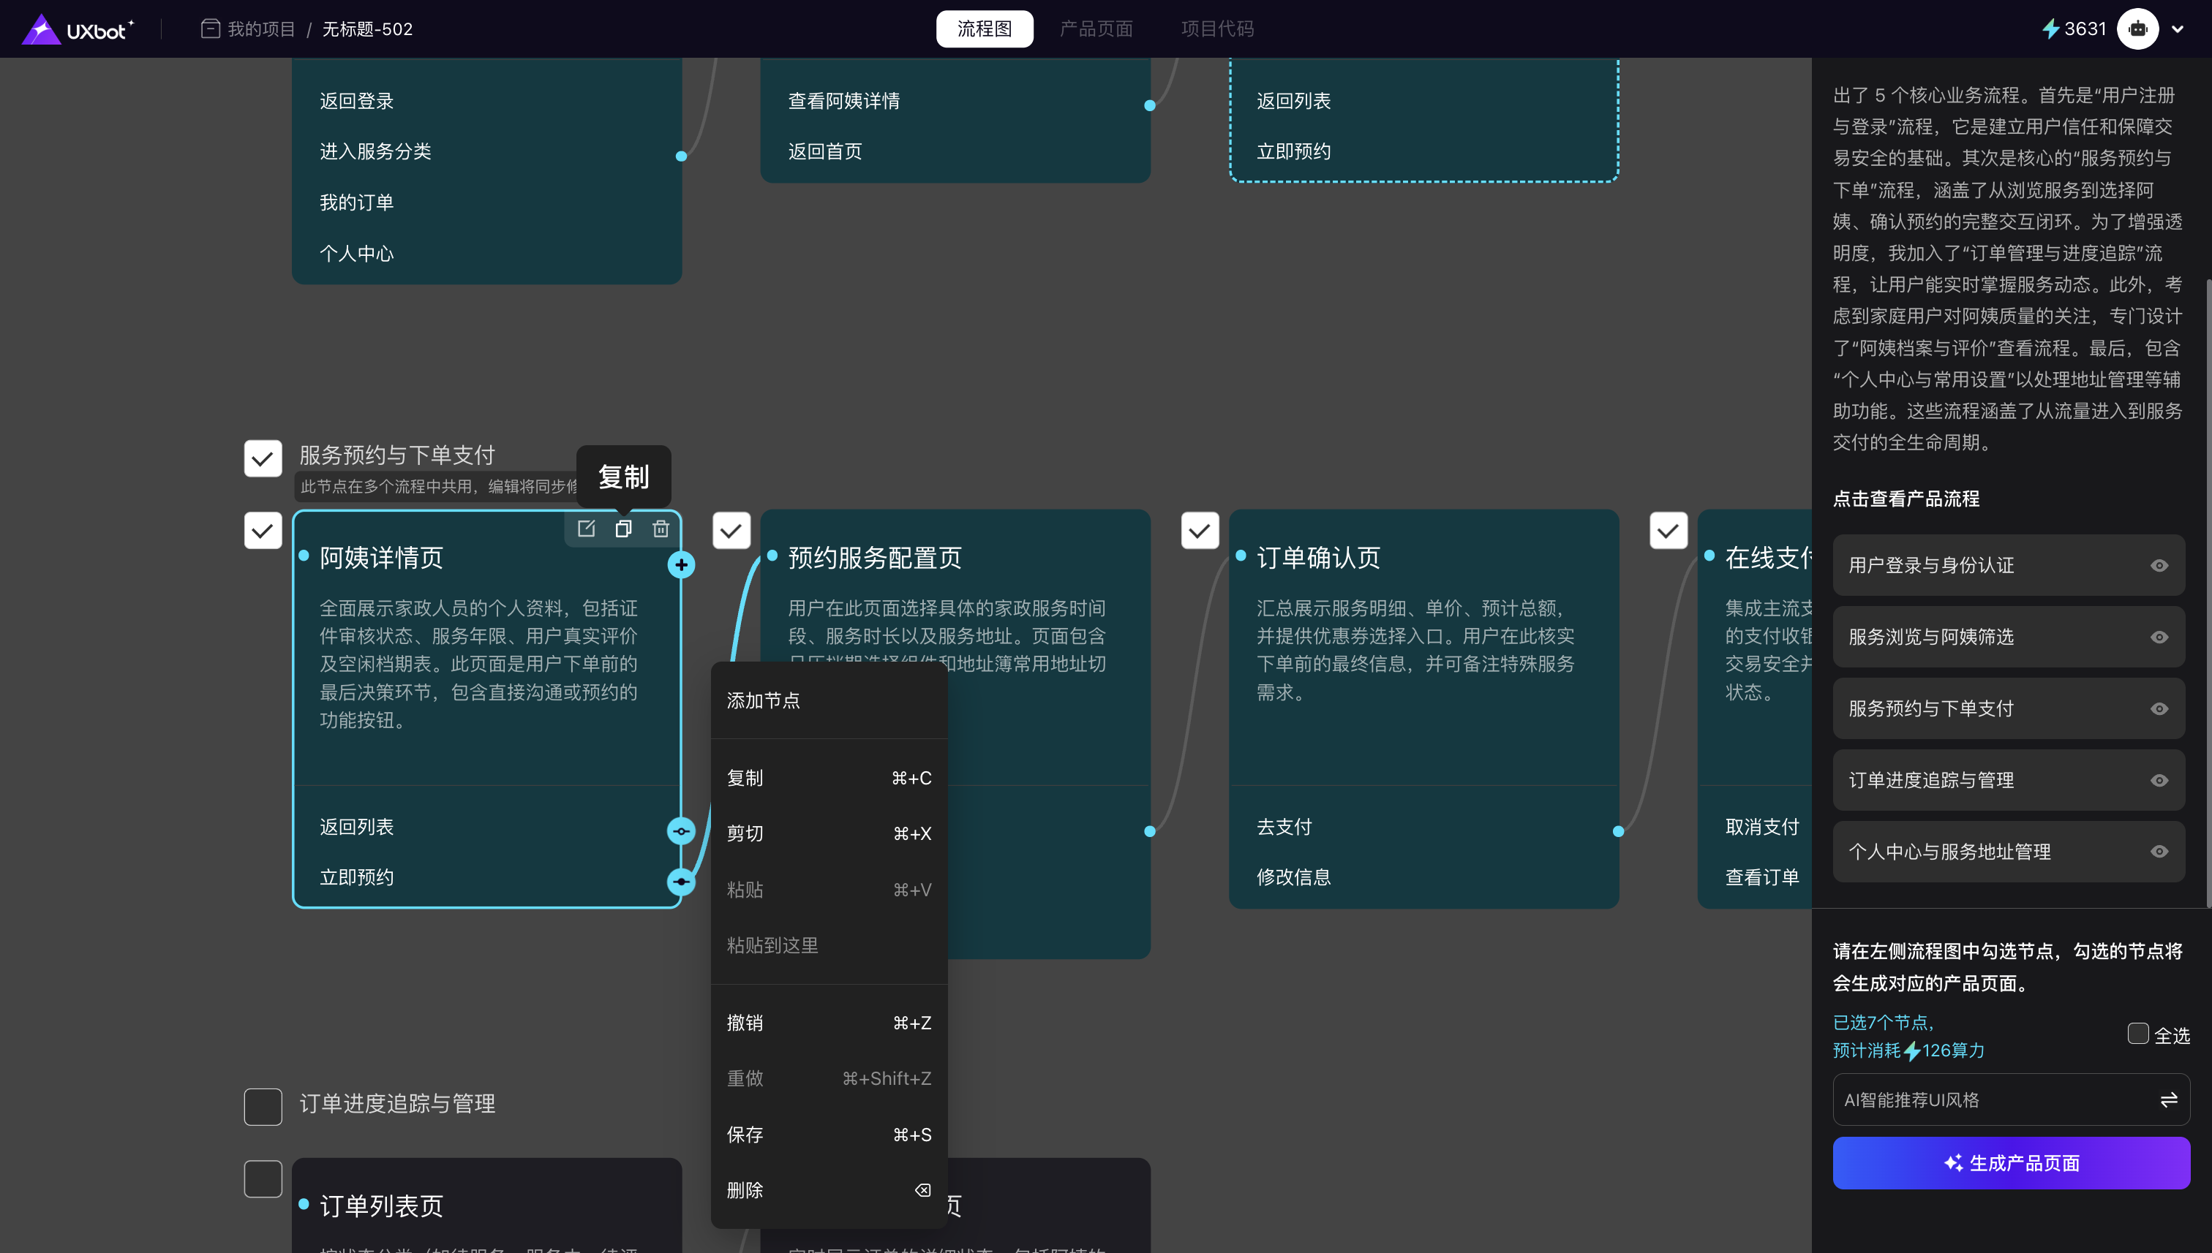2212x1253 pixels.
Task: Uncheck the 服务预约与下单支付 flow checkbox
Action: pos(263,458)
